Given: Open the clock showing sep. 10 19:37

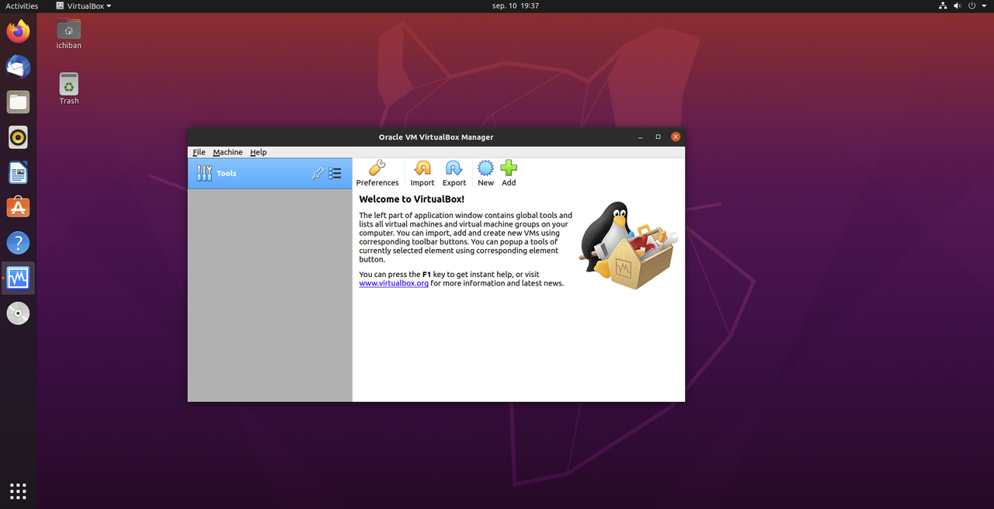Looking at the screenshot, I should coord(516,5).
